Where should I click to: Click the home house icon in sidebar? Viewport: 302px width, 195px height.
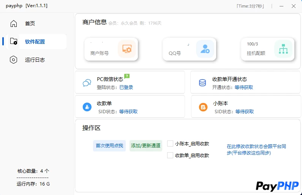[x=13, y=23]
